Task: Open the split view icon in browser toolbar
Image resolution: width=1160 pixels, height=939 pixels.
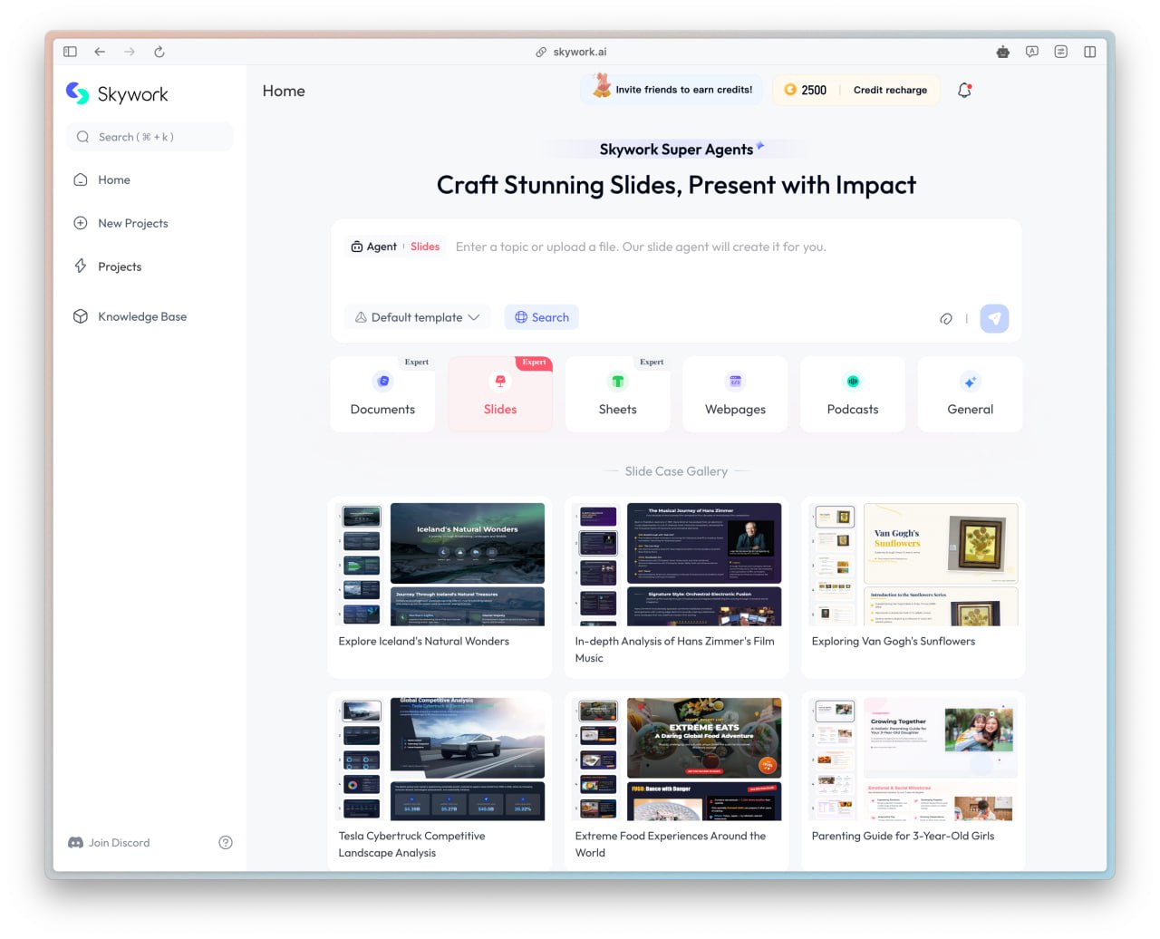Action: pos(1090,52)
